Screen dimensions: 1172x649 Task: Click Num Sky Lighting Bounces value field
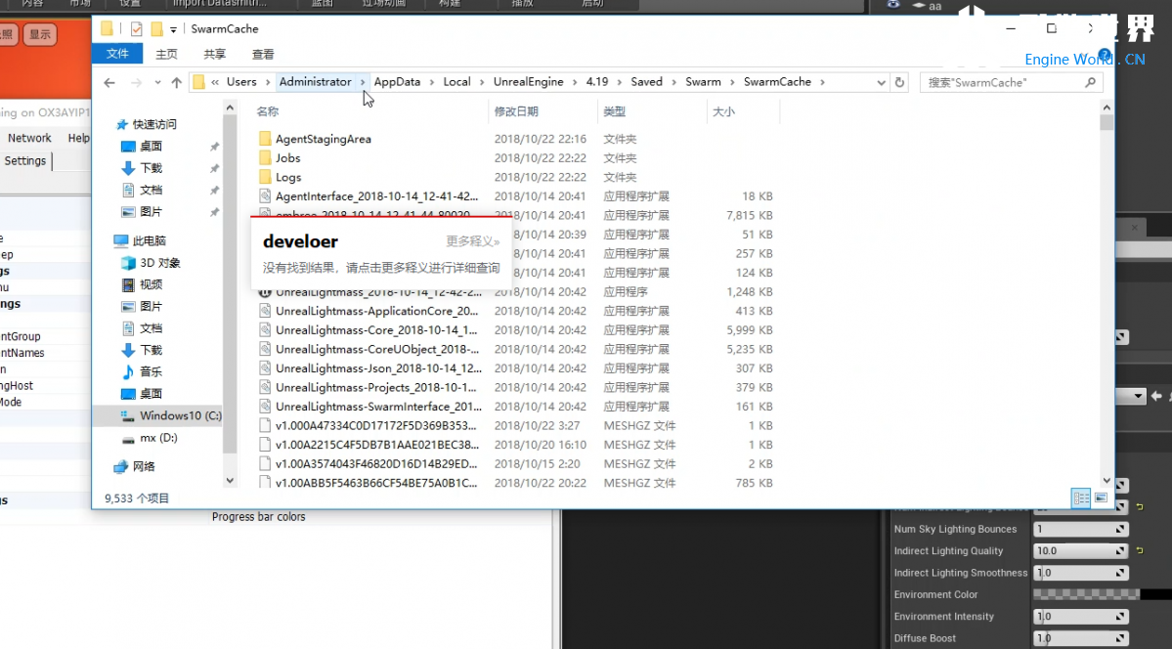(1081, 529)
